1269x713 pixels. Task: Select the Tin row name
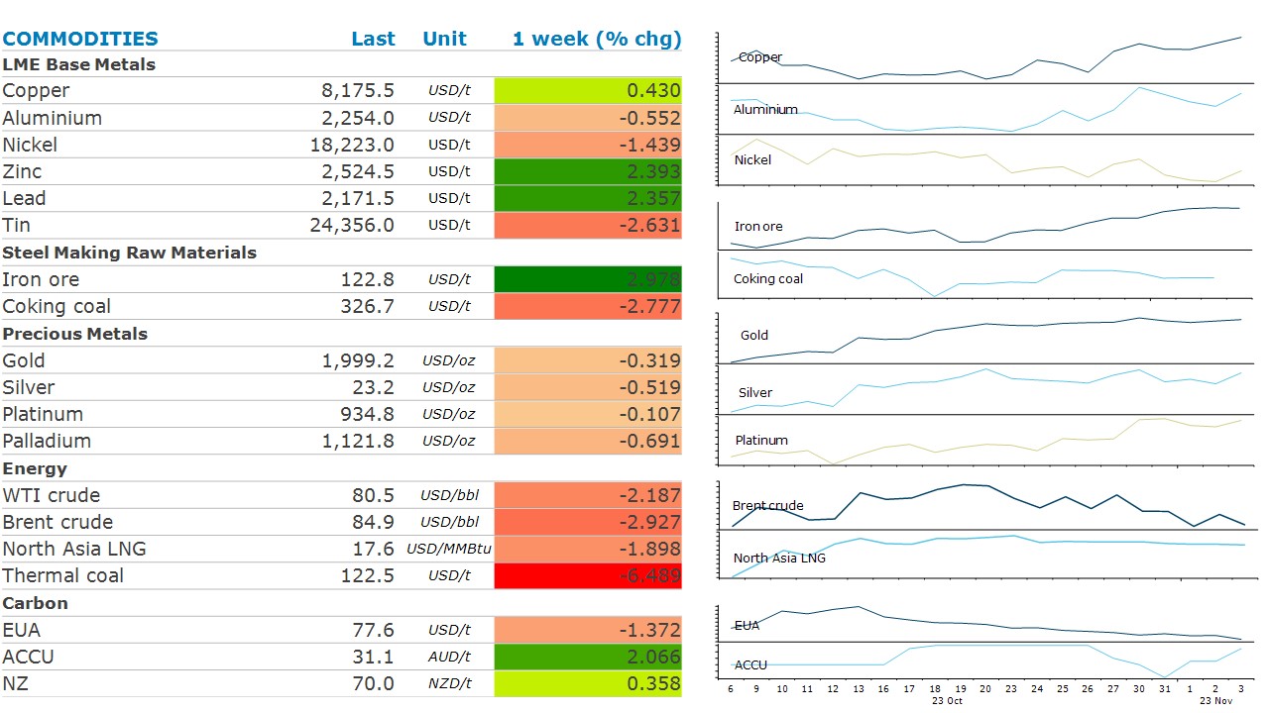coord(17,225)
